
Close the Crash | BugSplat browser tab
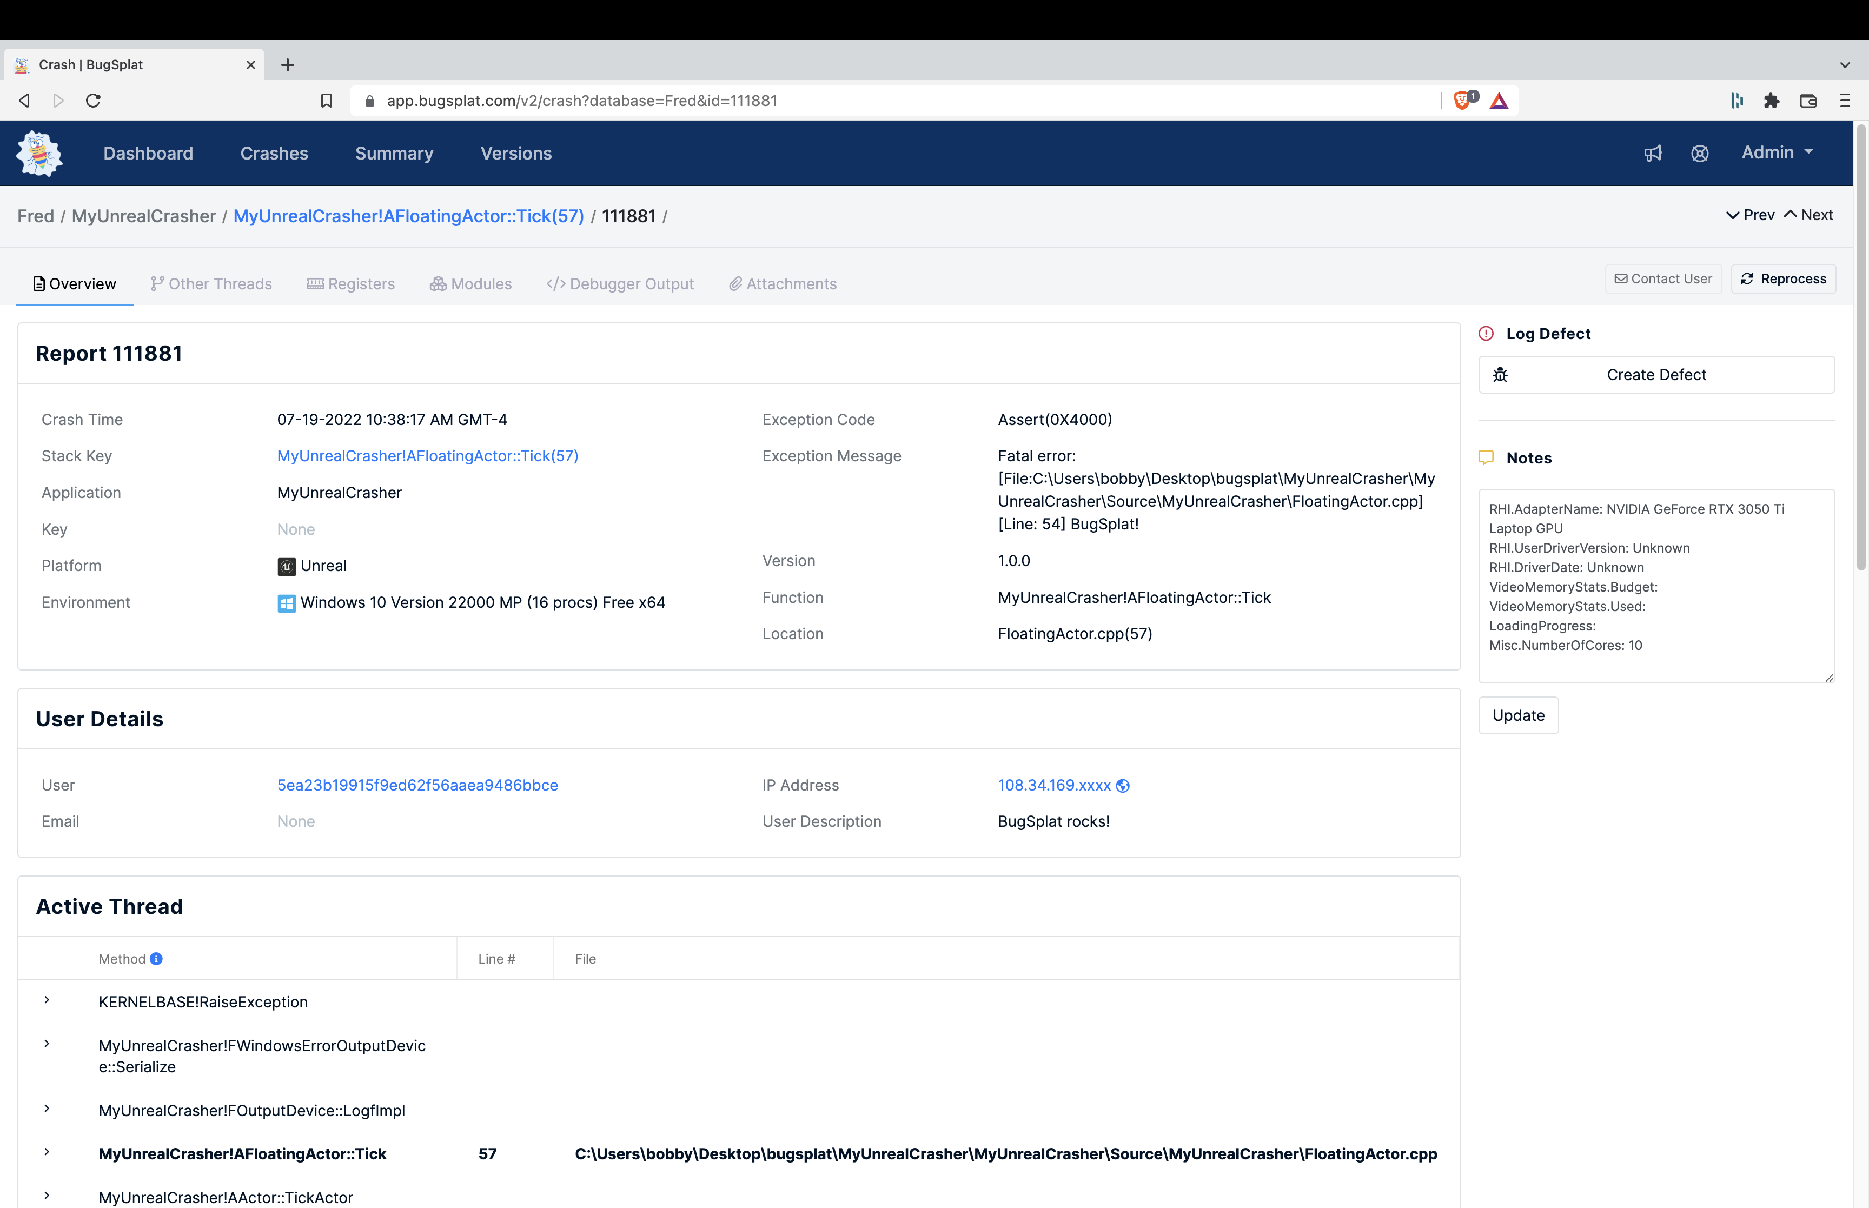(x=251, y=65)
